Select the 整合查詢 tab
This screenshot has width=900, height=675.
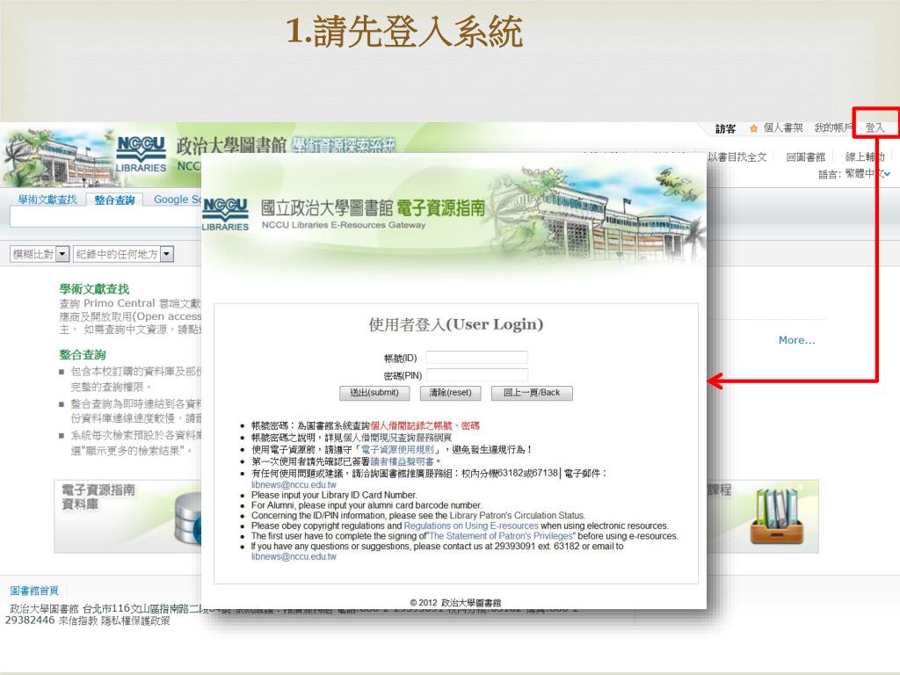click(x=114, y=200)
